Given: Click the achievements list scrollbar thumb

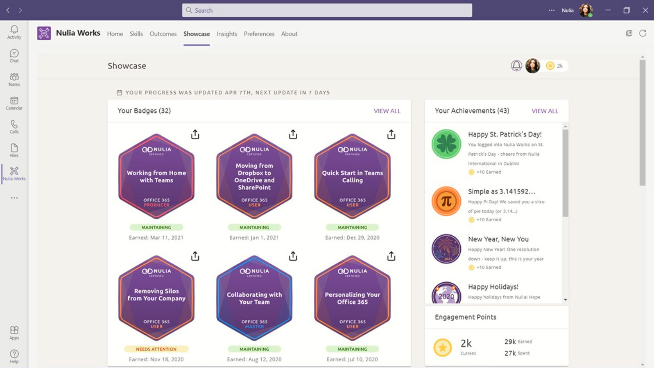Looking at the screenshot, I should pyautogui.click(x=565, y=173).
